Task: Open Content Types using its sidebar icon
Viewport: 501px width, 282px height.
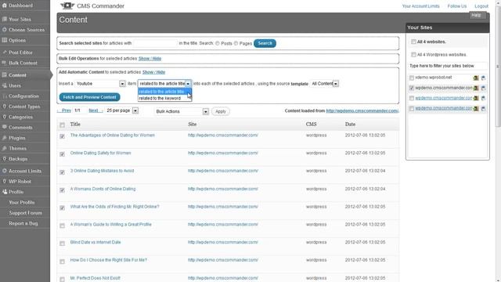Action: point(5,107)
